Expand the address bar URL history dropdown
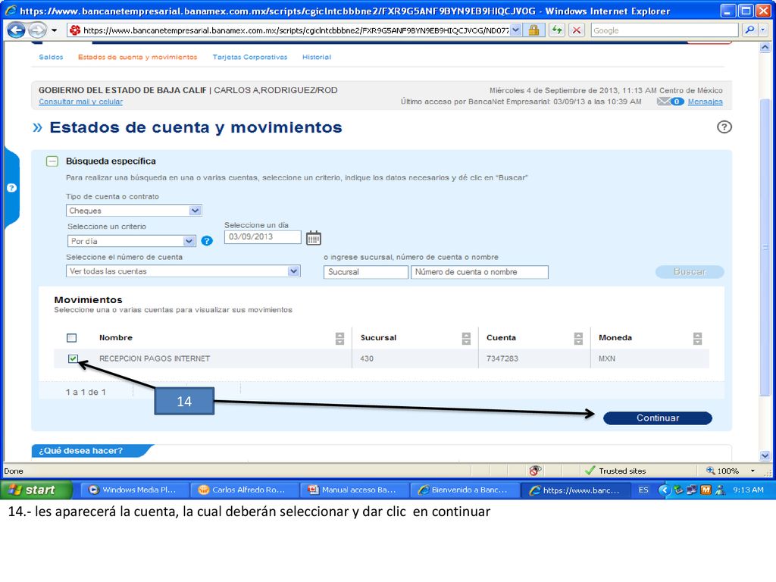Screen dimensions: 776x582 point(515,30)
